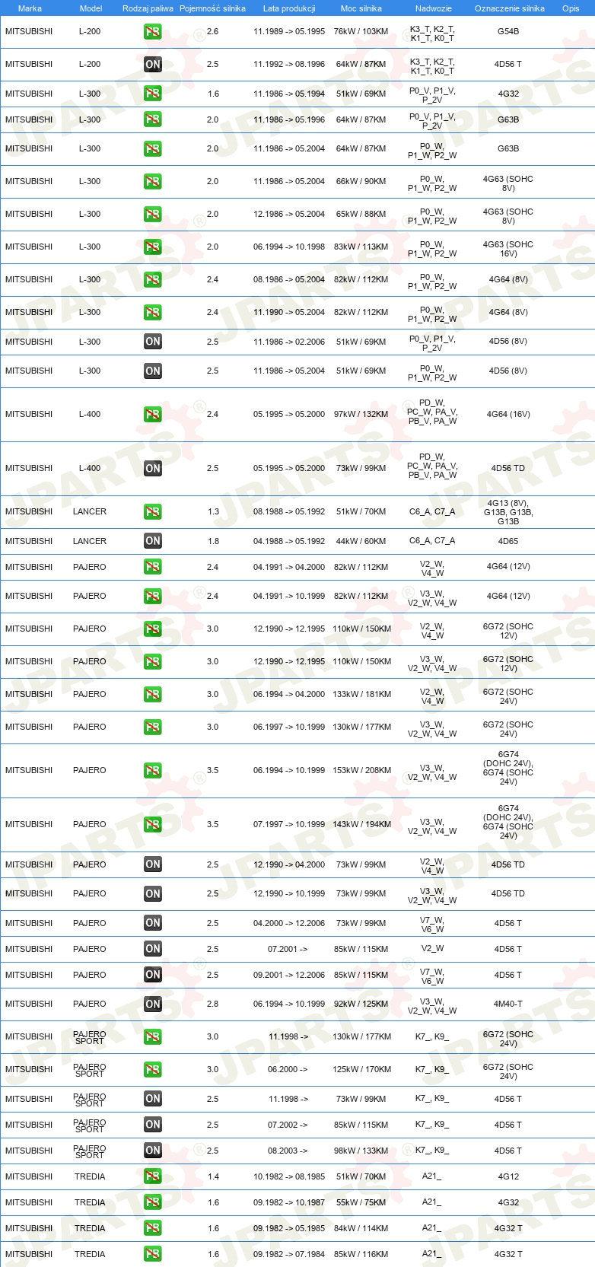Click the petrol PB icon in the L-400 2.4 row

click(x=153, y=415)
